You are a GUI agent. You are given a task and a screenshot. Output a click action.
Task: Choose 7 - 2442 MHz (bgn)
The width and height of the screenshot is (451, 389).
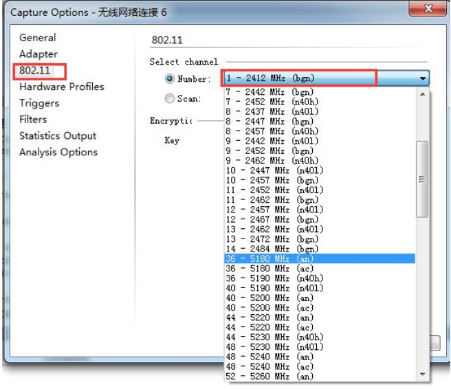[320, 92]
